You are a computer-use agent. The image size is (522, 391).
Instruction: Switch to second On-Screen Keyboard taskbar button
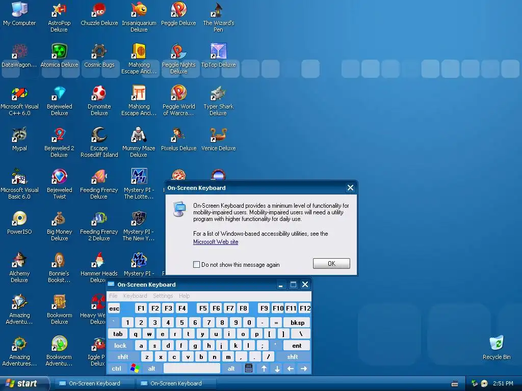[176, 383]
